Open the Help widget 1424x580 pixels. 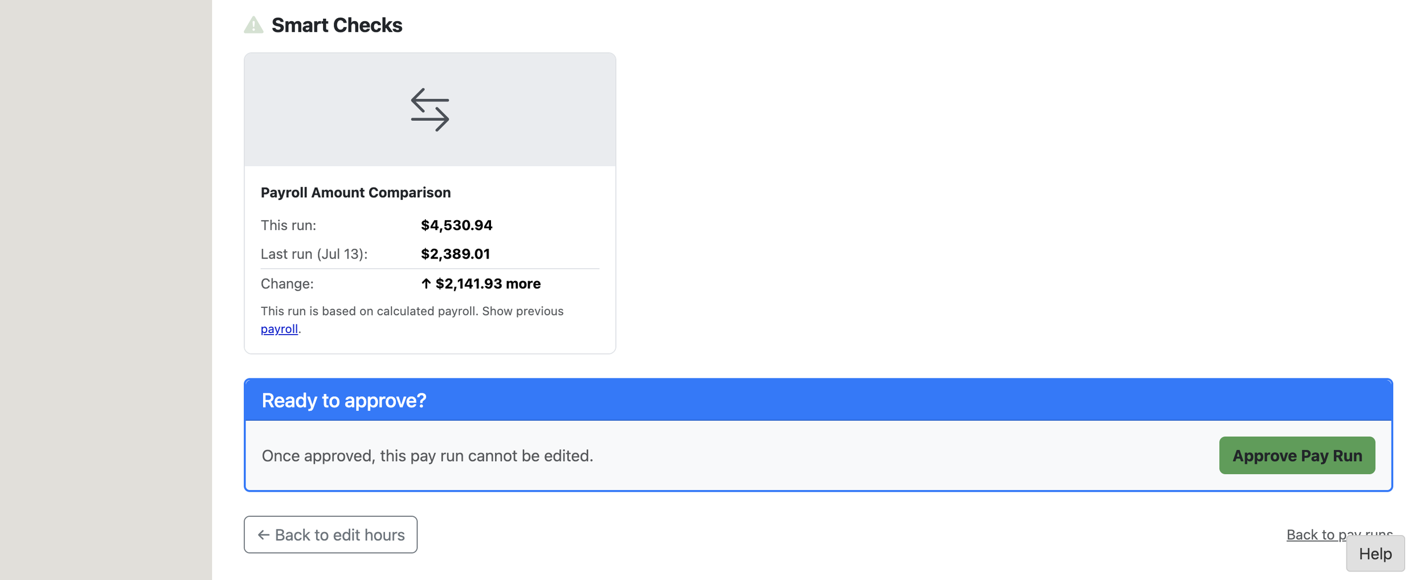[1375, 553]
